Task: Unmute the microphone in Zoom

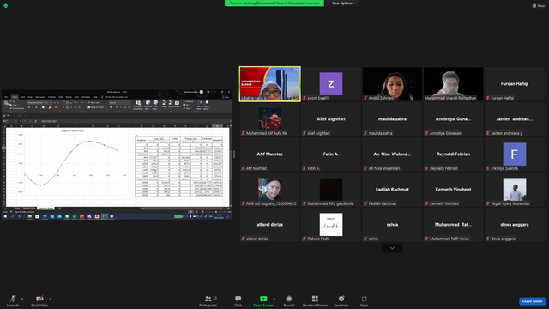Action: pyautogui.click(x=13, y=300)
